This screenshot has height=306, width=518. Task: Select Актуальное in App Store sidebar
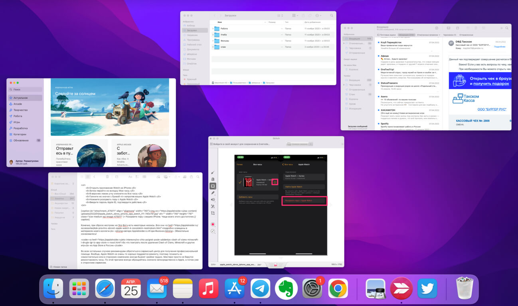(25, 98)
